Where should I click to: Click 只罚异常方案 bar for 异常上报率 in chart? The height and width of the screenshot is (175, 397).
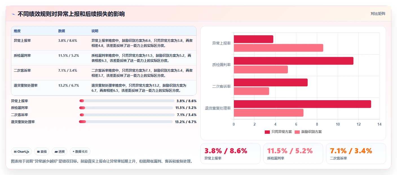253,39
